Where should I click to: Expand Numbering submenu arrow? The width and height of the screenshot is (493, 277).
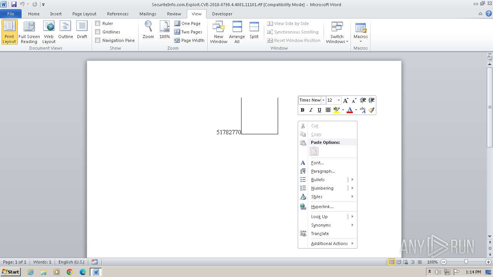tap(352, 188)
